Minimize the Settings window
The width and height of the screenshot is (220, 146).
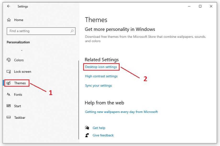[189, 6]
